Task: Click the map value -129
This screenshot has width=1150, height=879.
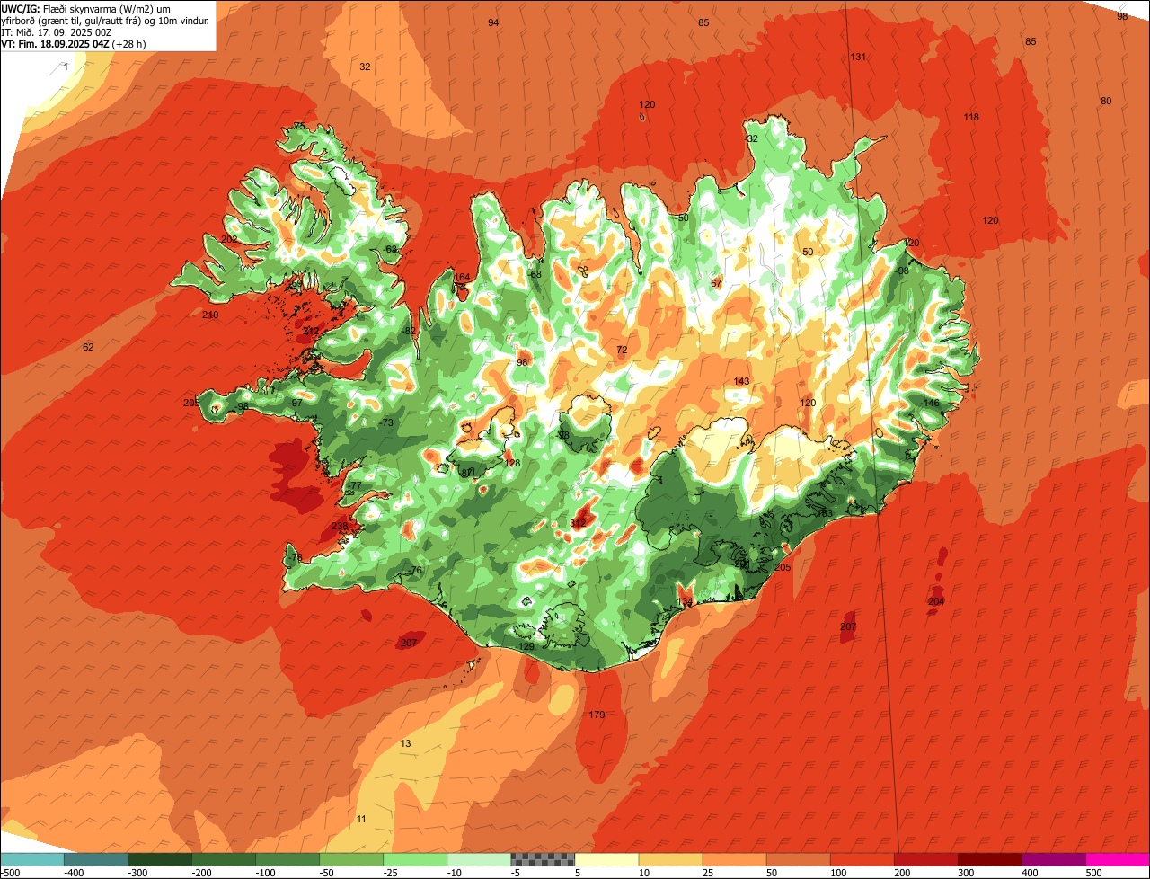Action: pos(526,646)
